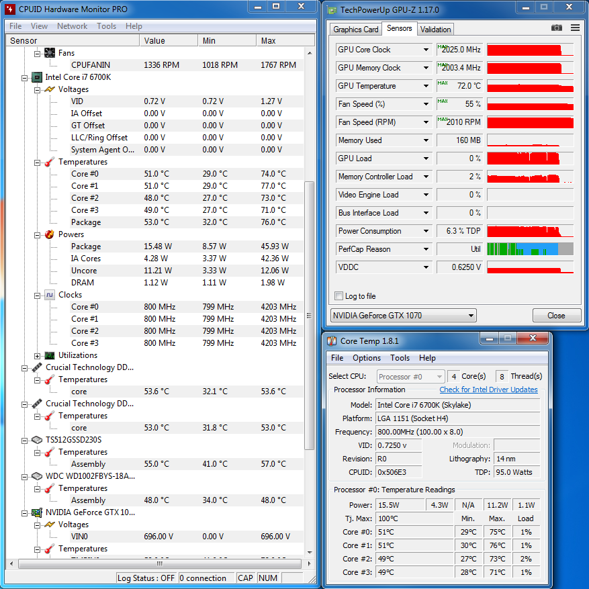This screenshot has height=589, width=589.
Task: Click the horizontal scrollbar in Hardware Monitor
Action: 160,563
